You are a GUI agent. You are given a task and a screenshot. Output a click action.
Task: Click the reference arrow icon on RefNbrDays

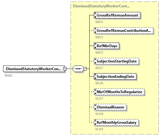[95, 47]
